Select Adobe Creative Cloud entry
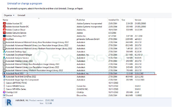This screenshot has height=108, width=172. [15, 30]
